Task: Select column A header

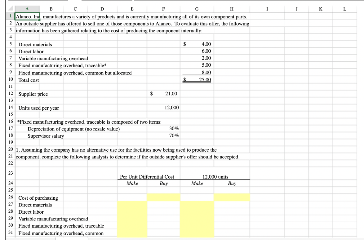Action: (27, 9)
